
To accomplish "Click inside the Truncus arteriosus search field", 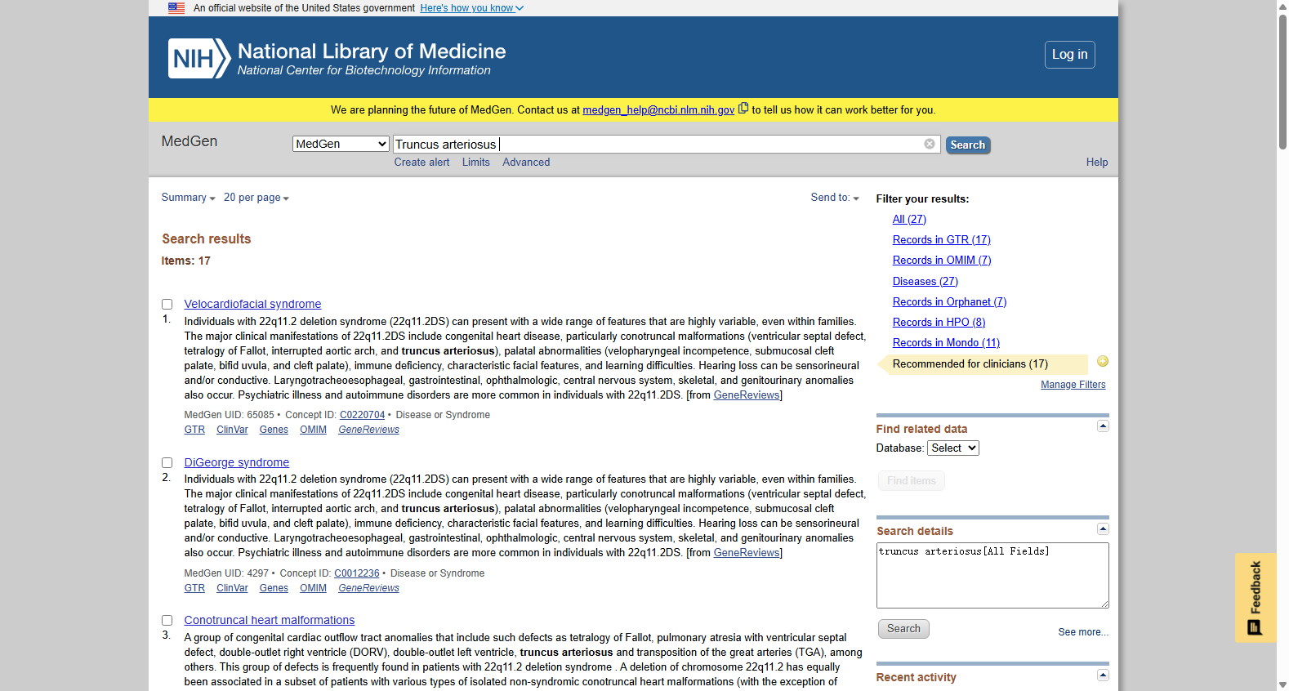I will (x=658, y=144).
